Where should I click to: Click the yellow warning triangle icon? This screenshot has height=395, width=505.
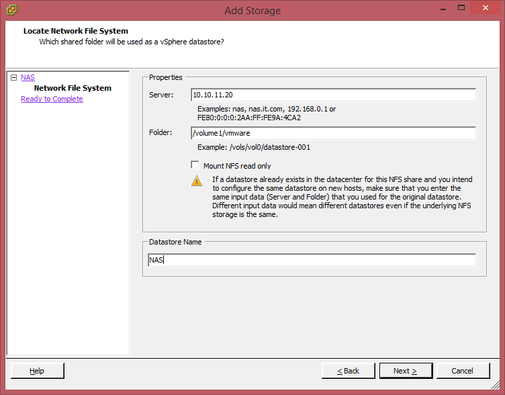click(x=196, y=180)
